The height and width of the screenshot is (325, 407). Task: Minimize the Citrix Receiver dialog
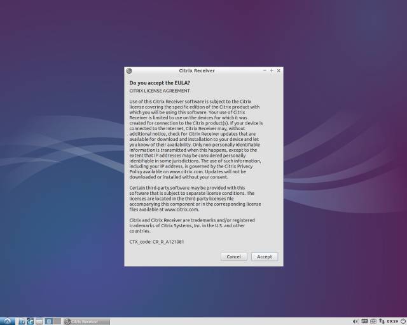(x=265, y=70)
